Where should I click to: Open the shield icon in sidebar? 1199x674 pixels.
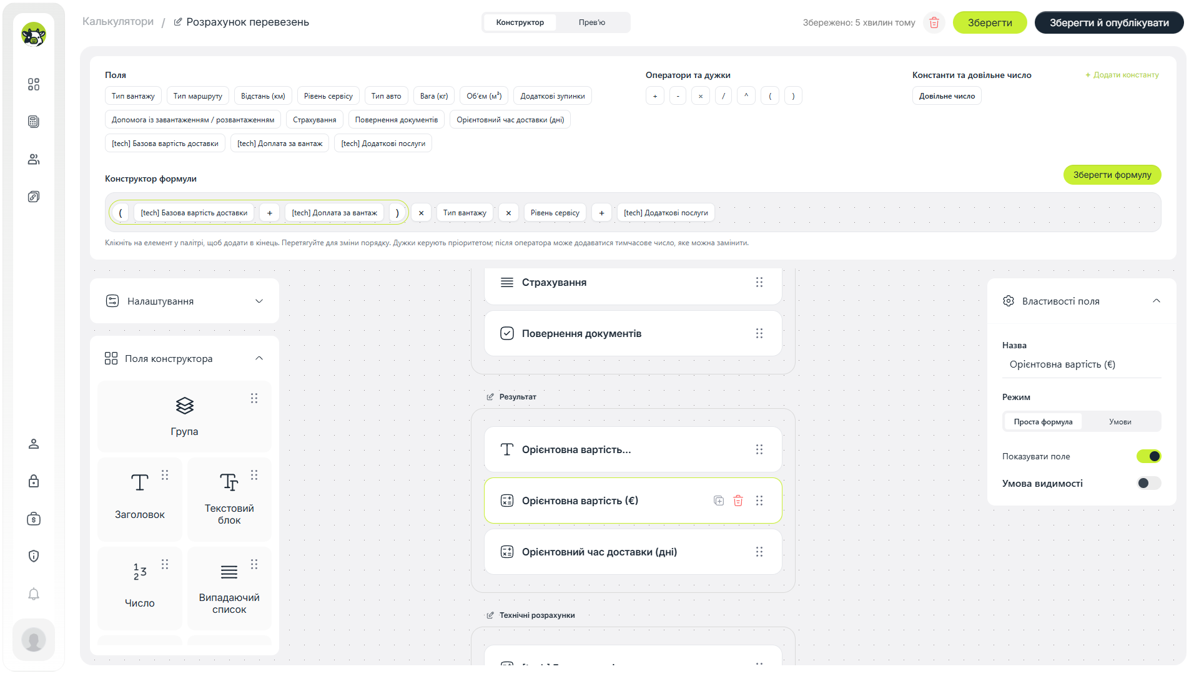click(34, 556)
